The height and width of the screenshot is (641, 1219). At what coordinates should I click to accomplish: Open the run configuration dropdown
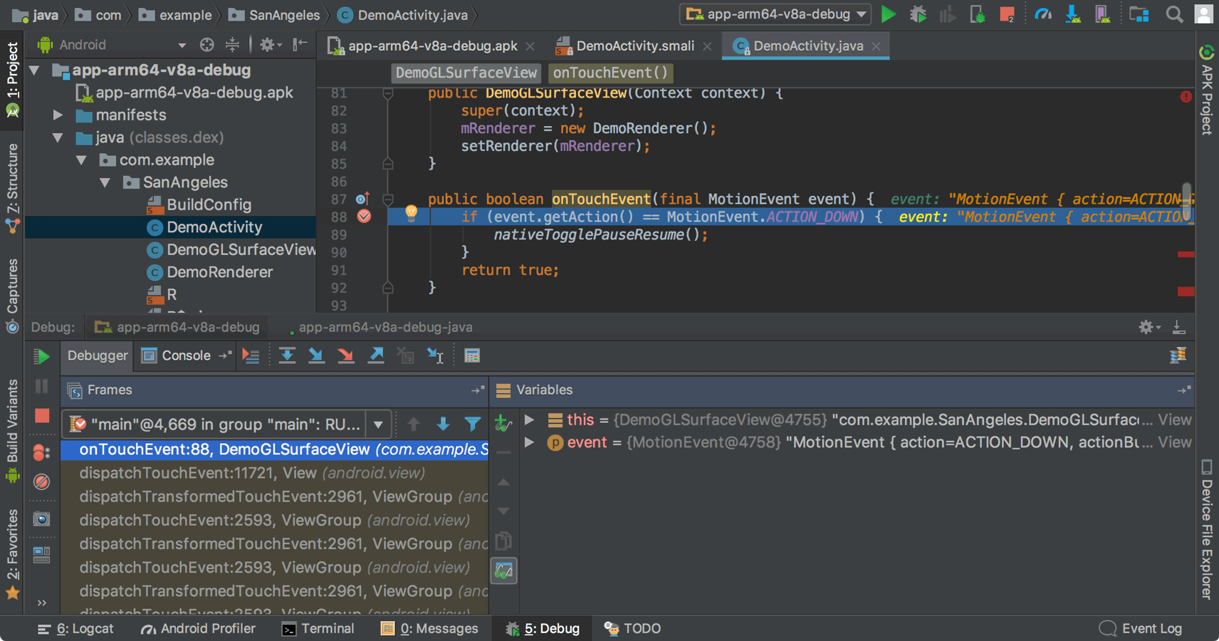pyautogui.click(x=862, y=14)
